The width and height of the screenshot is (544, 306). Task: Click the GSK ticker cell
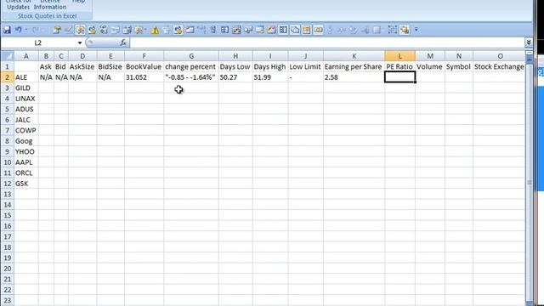click(x=26, y=184)
